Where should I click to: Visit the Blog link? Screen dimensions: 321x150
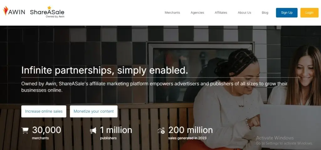tap(265, 13)
